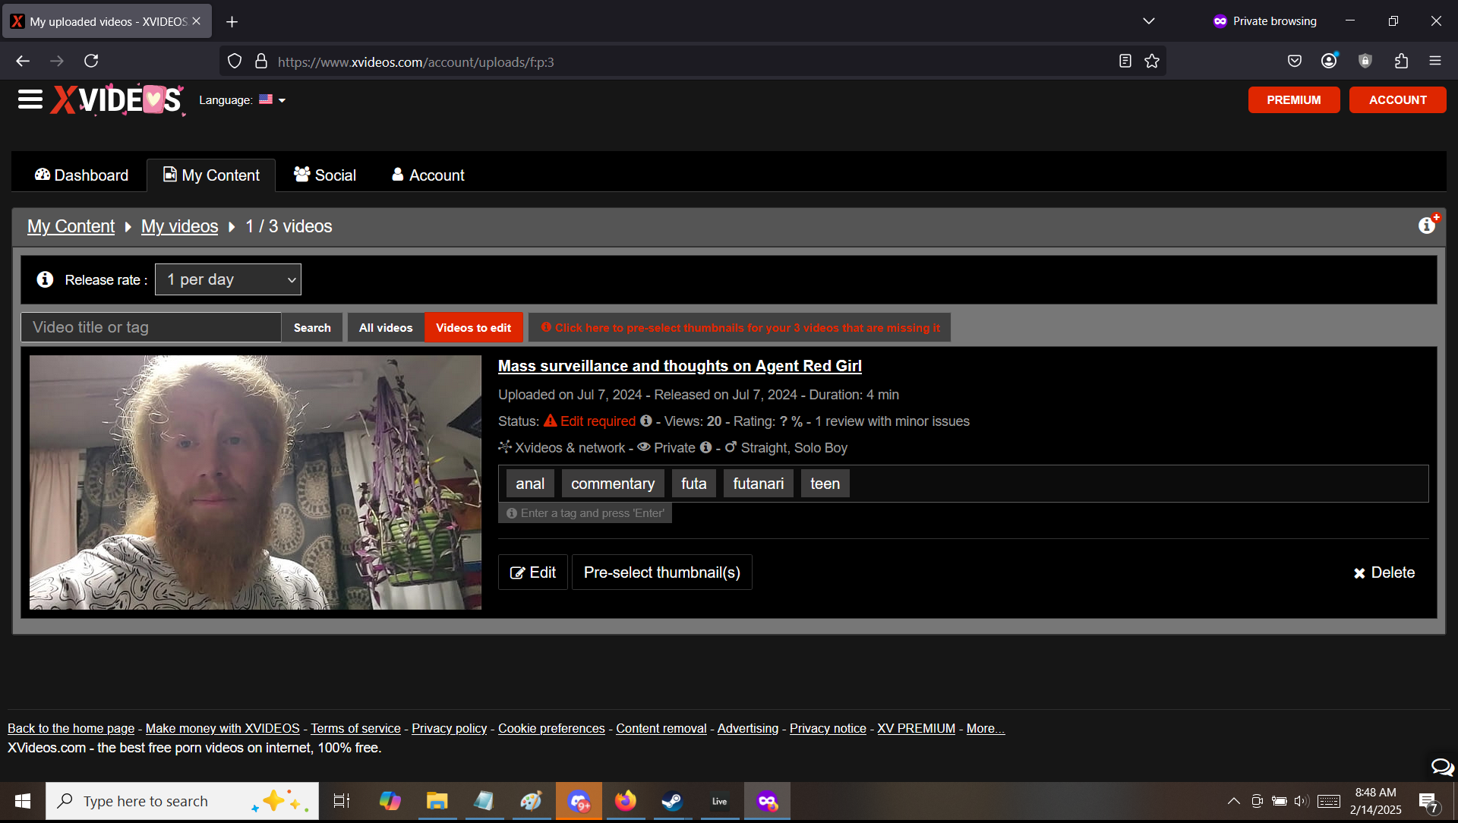1458x823 pixels.
Task: Switch to the Dashboard tab
Action: (81, 175)
